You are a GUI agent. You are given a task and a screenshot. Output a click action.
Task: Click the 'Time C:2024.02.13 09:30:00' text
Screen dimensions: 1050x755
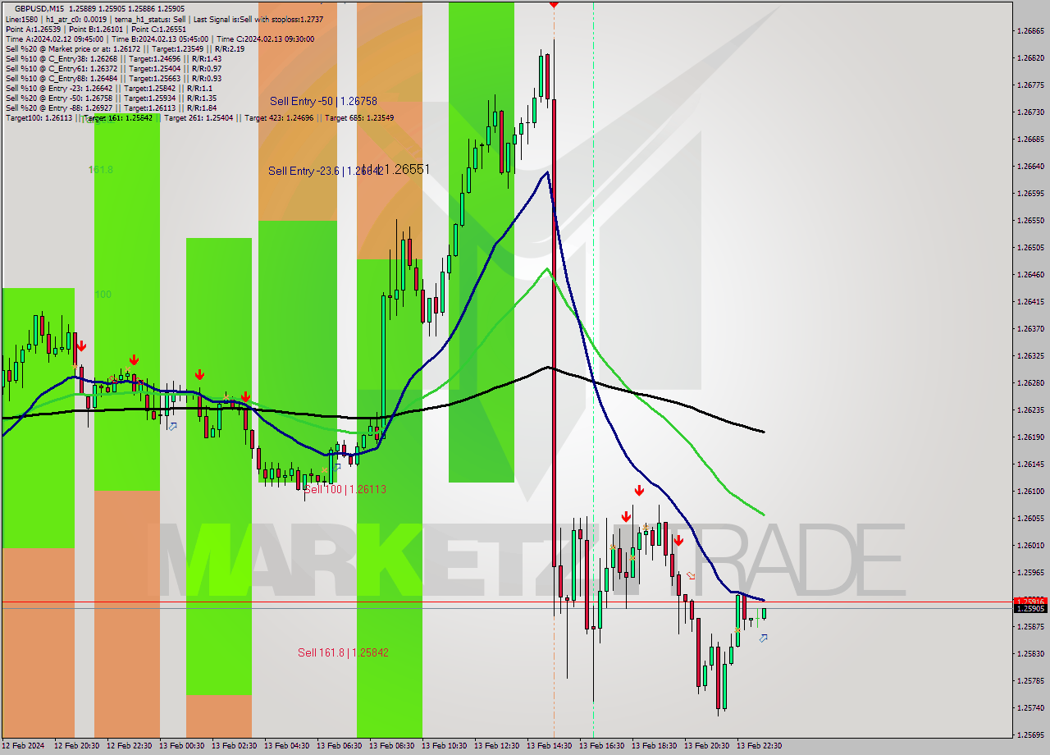267,39
